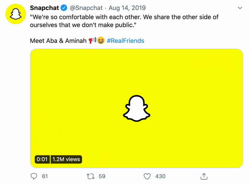249x184 pixels.
Task: Click the reply speech bubble icon
Action: pos(34,176)
